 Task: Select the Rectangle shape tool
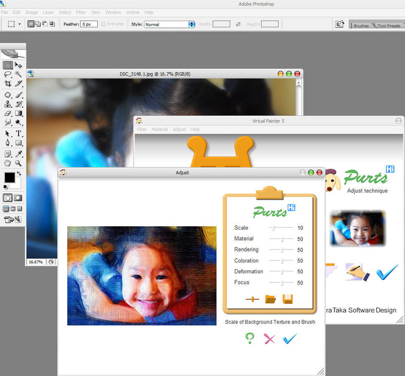pos(18,143)
